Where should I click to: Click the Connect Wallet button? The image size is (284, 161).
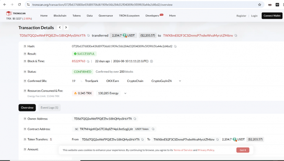[272, 16]
